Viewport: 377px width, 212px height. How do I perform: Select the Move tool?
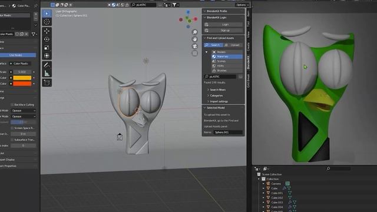pos(47,31)
